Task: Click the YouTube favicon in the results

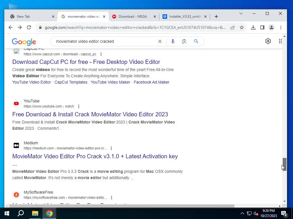Action: (x=16, y=104)
